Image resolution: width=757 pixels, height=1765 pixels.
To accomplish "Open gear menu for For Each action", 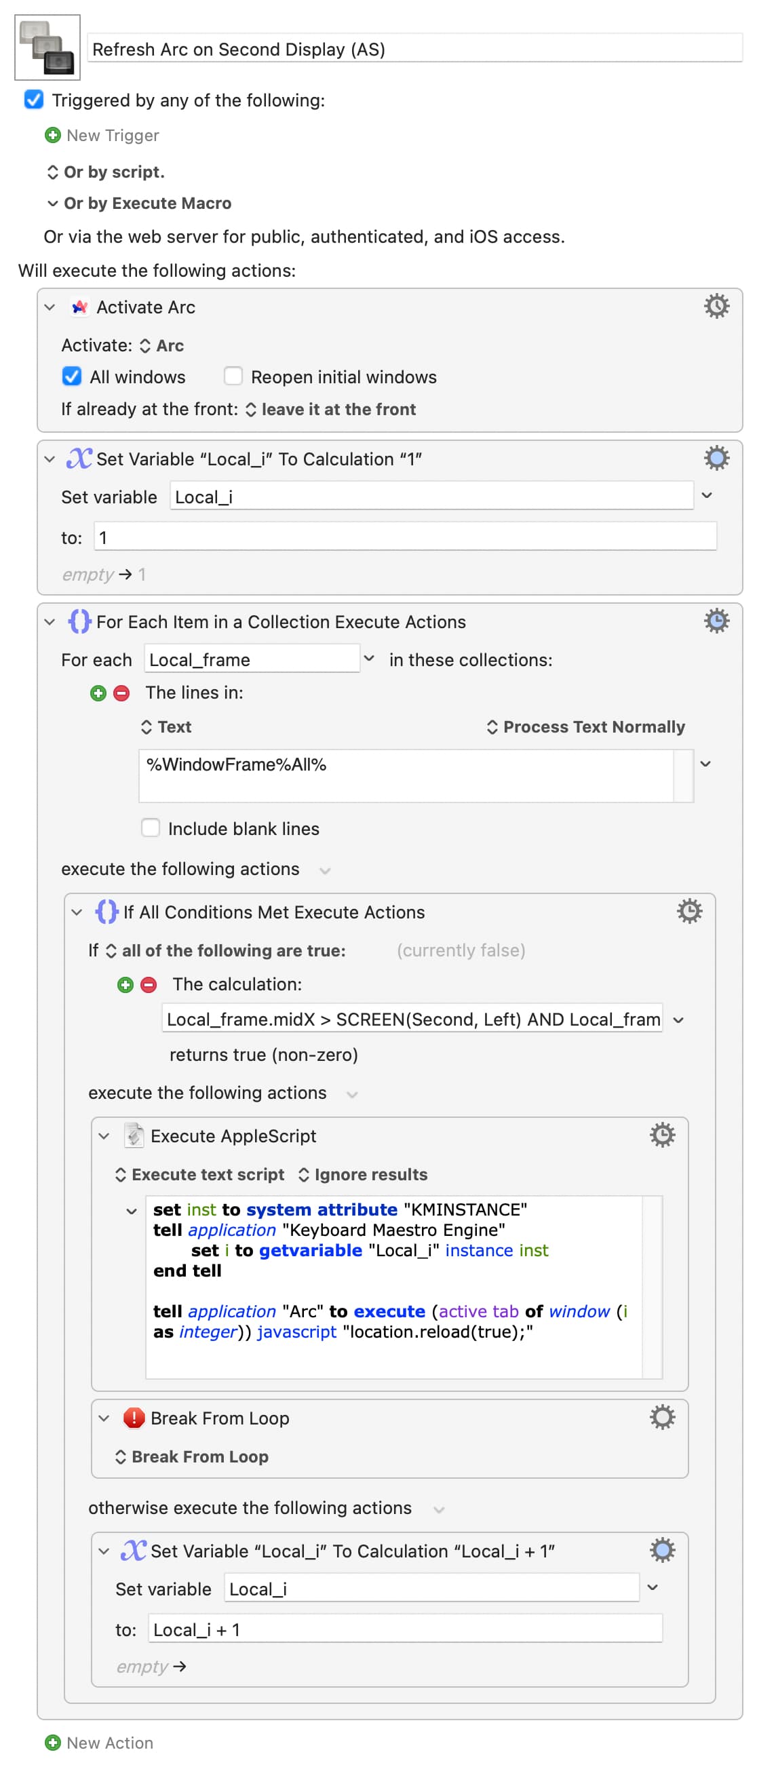I will [716, 621].
